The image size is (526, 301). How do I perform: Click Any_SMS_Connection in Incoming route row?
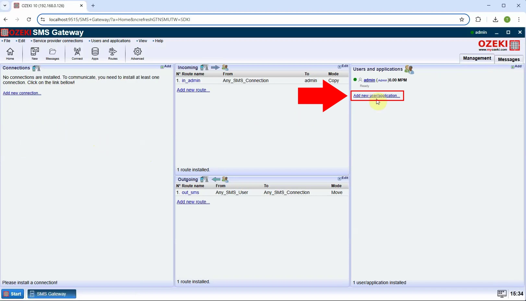(245, 80)
